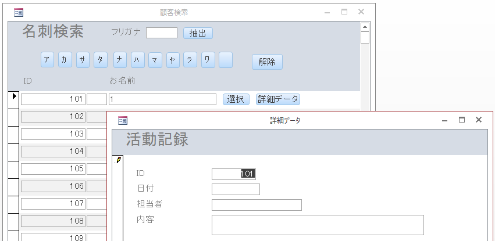This screenshot has width=495, height=241.
Task: Filter names by the カ button
Action: tap(65, 60)
